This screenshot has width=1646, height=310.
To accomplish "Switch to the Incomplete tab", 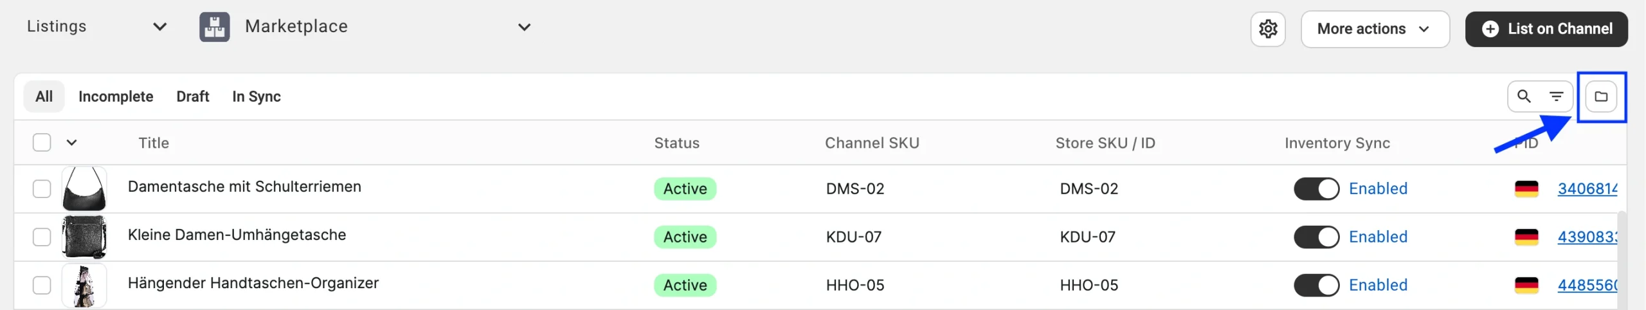I will click(x=116, y=96).
